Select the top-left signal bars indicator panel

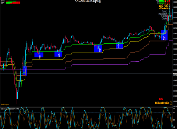click(x=11, y=2)
